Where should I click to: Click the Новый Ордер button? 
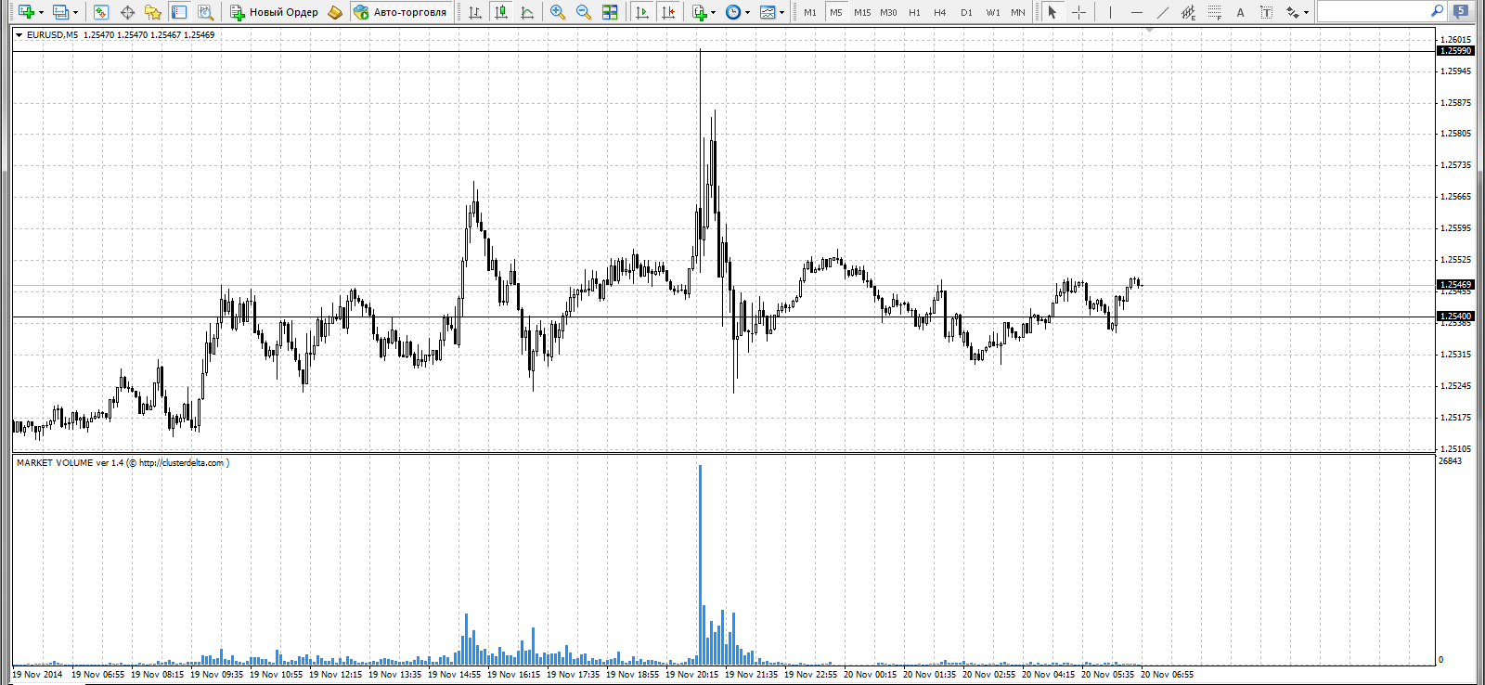[x=275, y=12]
